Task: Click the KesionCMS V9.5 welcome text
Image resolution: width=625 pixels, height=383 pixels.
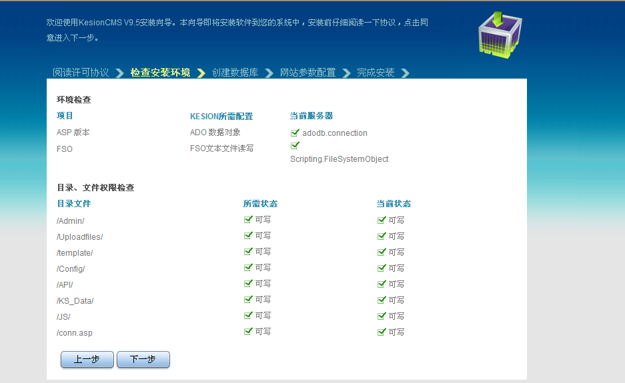Action: [237, 30]
